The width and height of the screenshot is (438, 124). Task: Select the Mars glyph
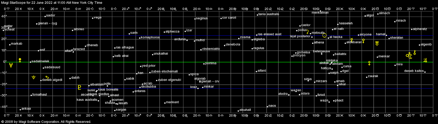tap(408, 55)
